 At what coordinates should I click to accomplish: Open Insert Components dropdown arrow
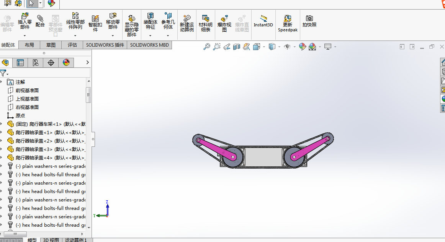pos(25,36)
